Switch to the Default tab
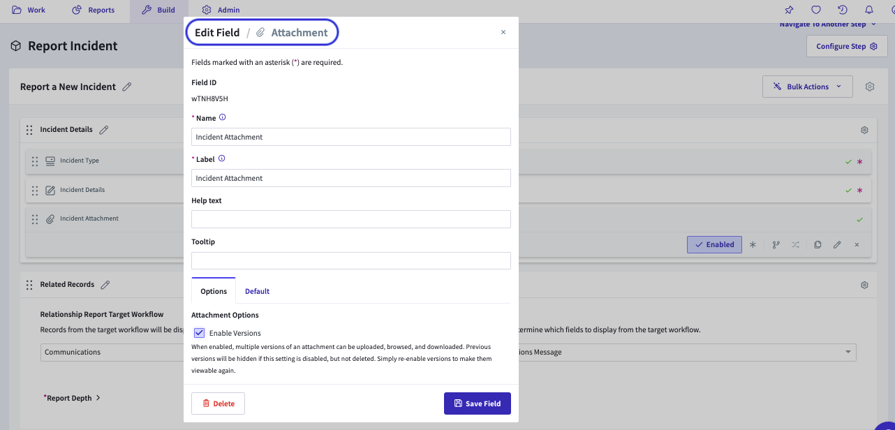This screenshot has width=895, height=430. pos(257,291)
